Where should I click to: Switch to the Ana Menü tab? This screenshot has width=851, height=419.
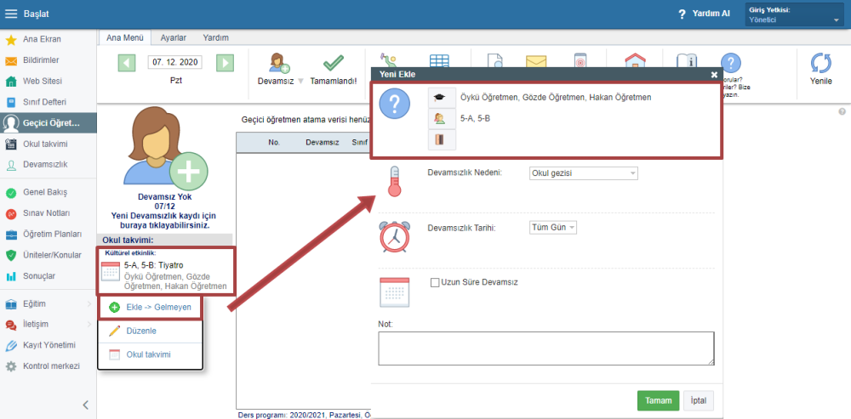[x=125, y=38]
